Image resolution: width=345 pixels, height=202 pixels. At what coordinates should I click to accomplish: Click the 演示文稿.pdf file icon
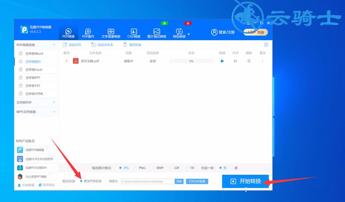(76, 61)
